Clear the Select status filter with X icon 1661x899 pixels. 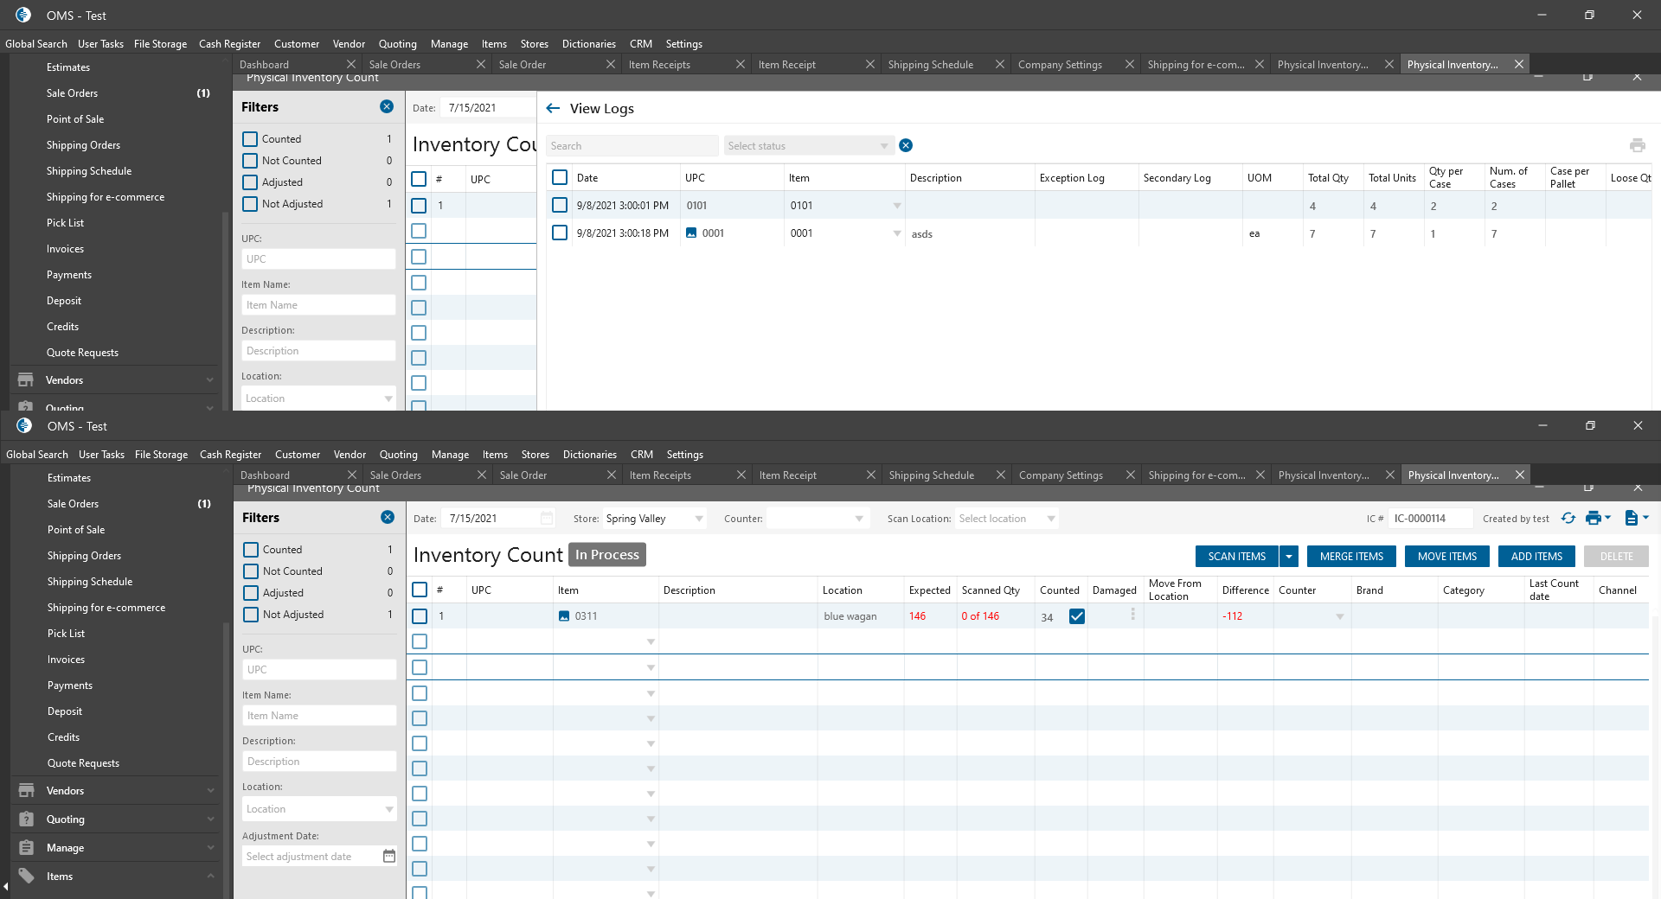906,145
